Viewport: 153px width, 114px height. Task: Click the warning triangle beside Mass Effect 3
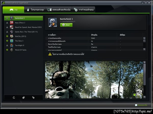coord(7,23)
